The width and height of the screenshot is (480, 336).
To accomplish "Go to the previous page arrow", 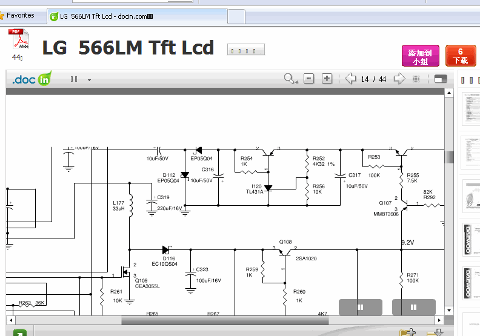I will tap(350, 79).
